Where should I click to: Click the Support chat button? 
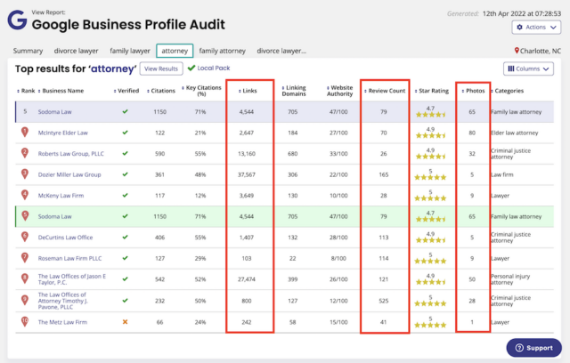click(x=533, y=347)
